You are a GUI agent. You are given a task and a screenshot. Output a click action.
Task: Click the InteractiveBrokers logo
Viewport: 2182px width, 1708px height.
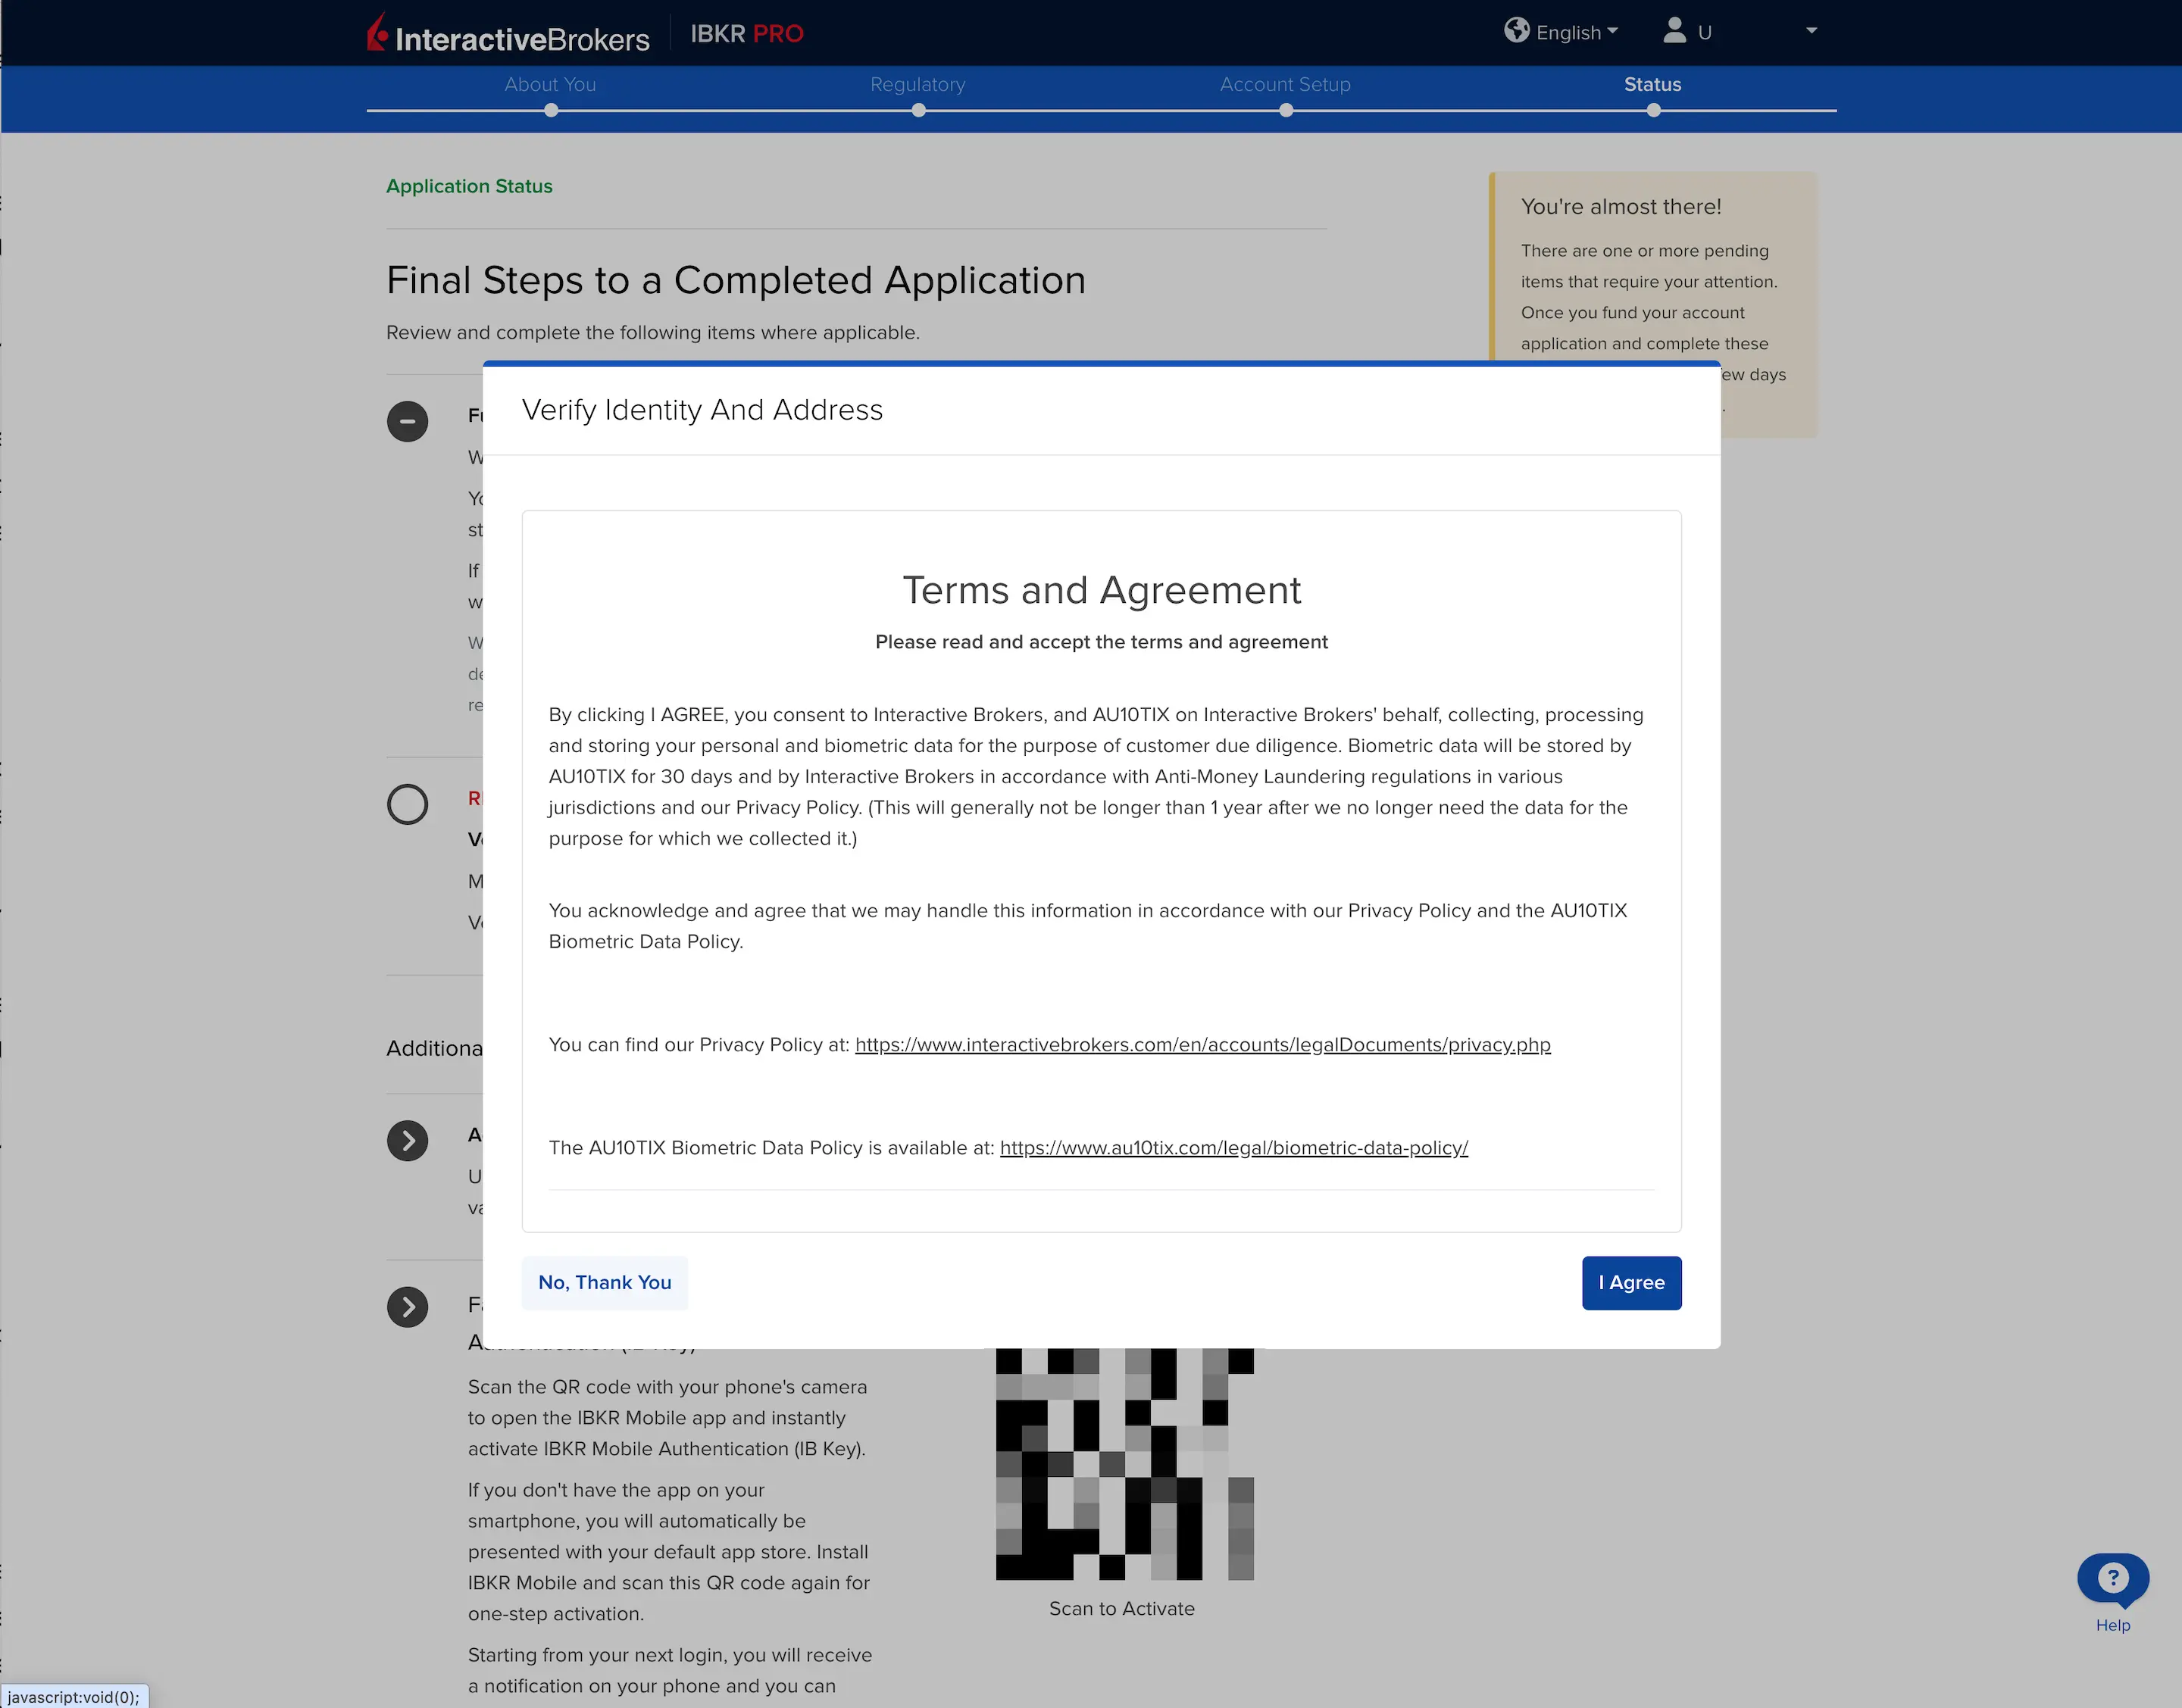(x=510, y=33)
